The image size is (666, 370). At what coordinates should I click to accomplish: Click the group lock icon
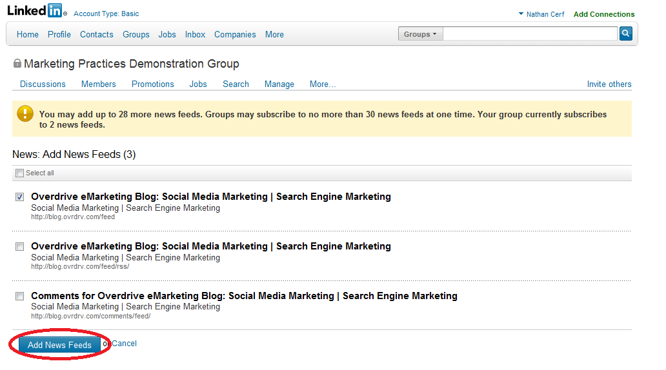tap(17, 63)
